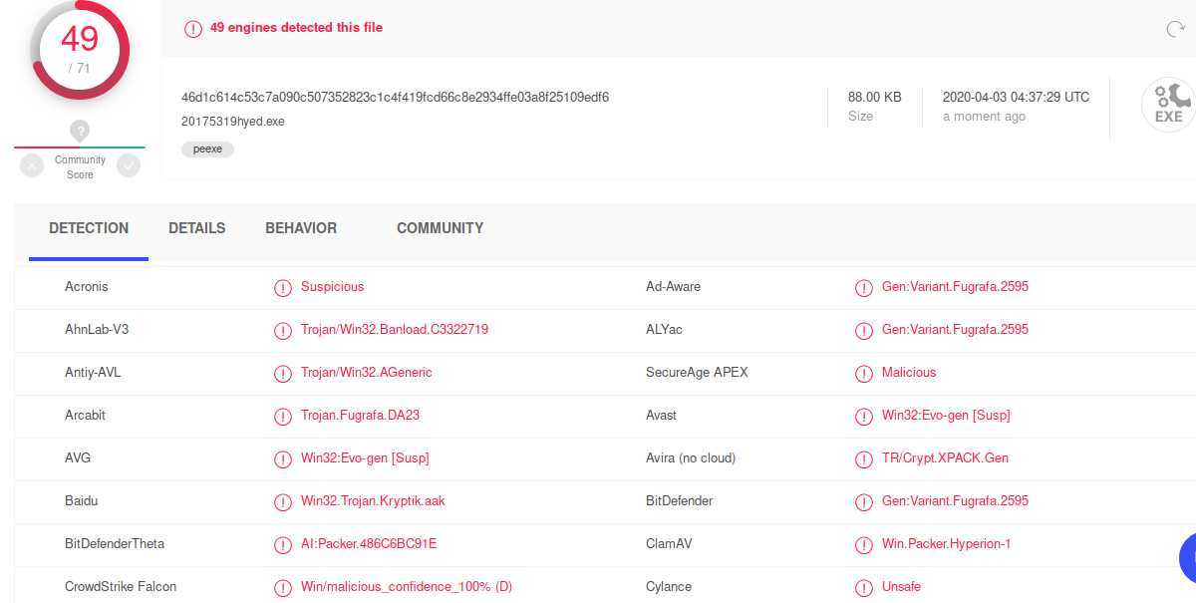The image size is (1196, 603).
Task: Click the 'a moment ago' label
Action: point(984,117)
